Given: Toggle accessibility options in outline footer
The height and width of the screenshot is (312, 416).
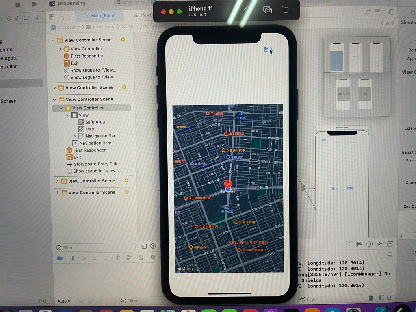Looking at the screenshot, I should point(153,246).
